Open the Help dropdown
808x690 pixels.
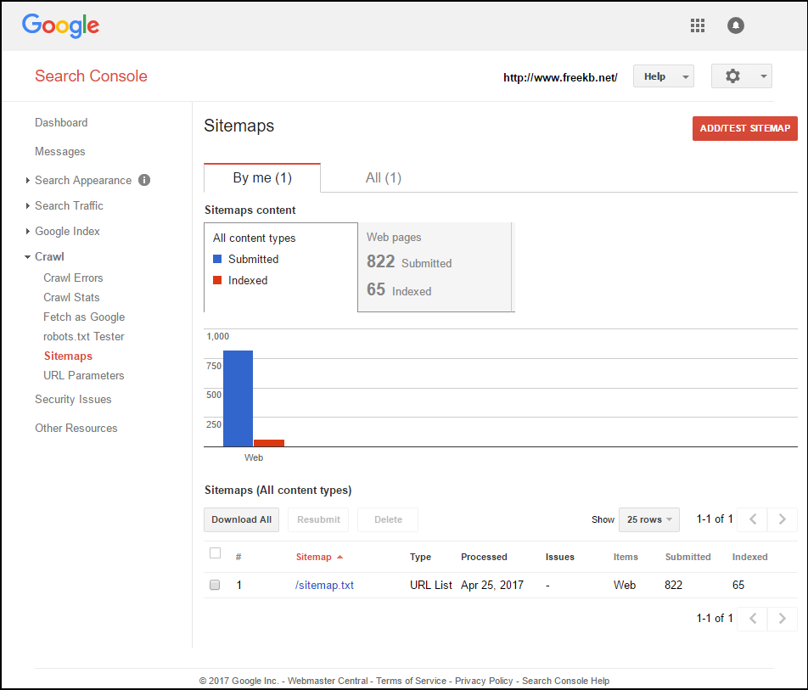point(663,76)
